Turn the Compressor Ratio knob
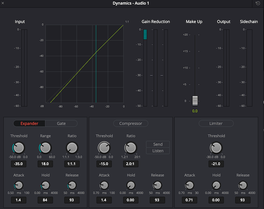The image size is (264, 209). pyautogui.click(x=131, y=148)
